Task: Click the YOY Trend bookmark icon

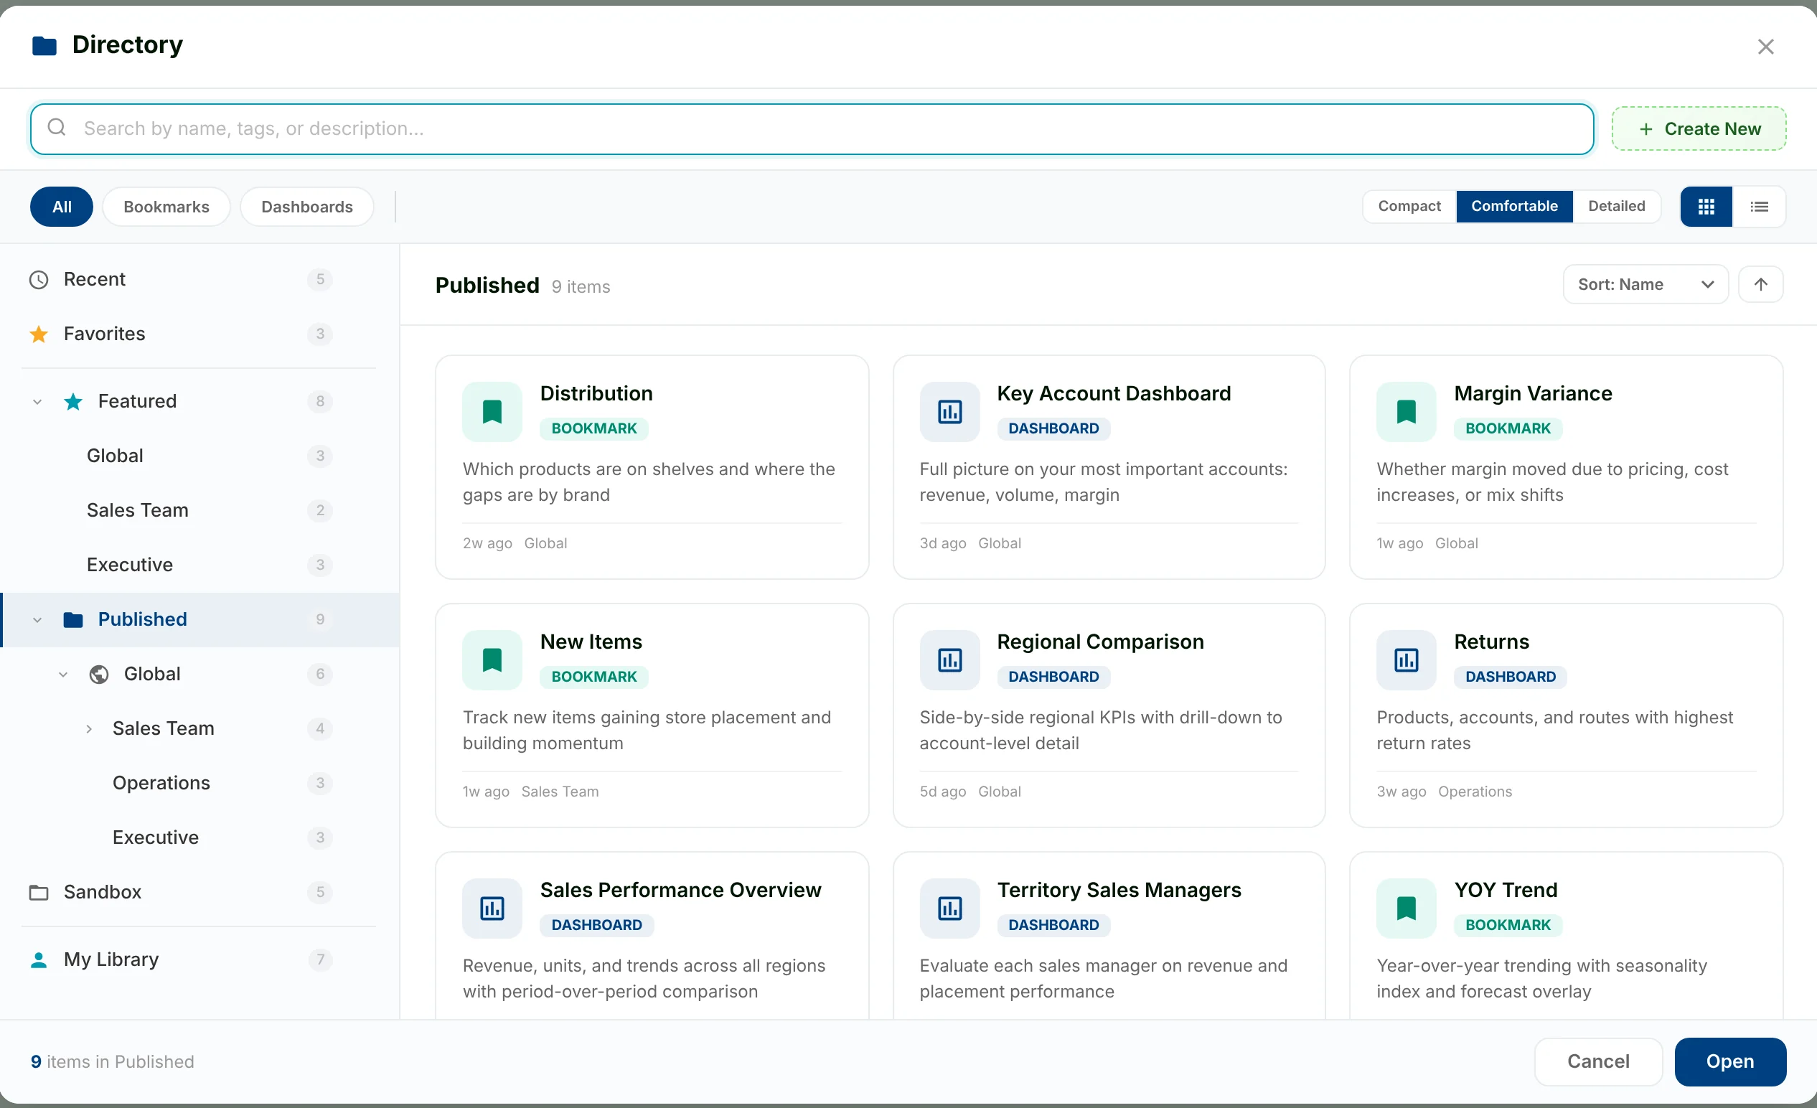Action: tap(1406, 909)
